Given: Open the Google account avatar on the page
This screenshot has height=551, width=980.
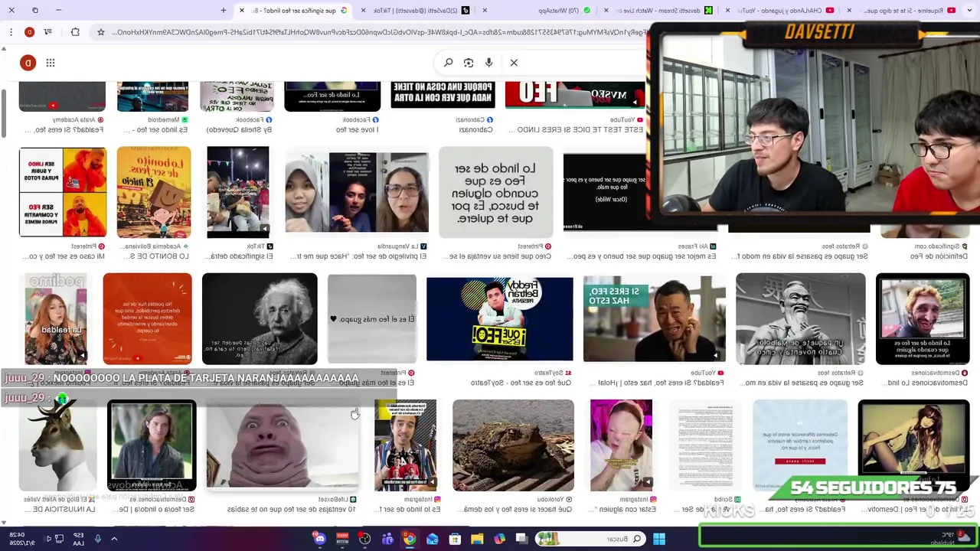Looking at the screenshot, I should click(x=28, y=63).
